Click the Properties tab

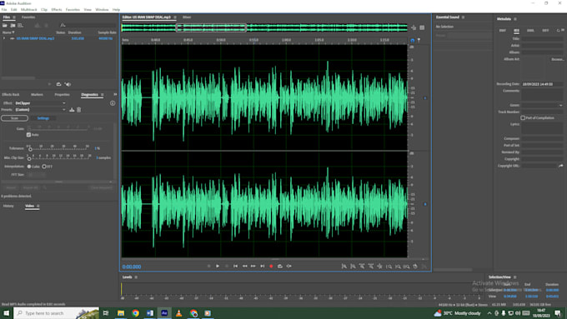[63, 95]
